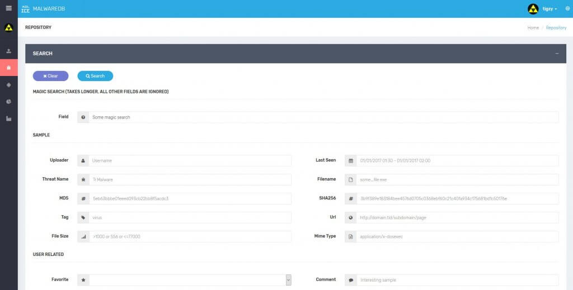Focus the Threat Name text field
Image resolution: width=573 pixels, height=290 pixels.
(190, 180)
